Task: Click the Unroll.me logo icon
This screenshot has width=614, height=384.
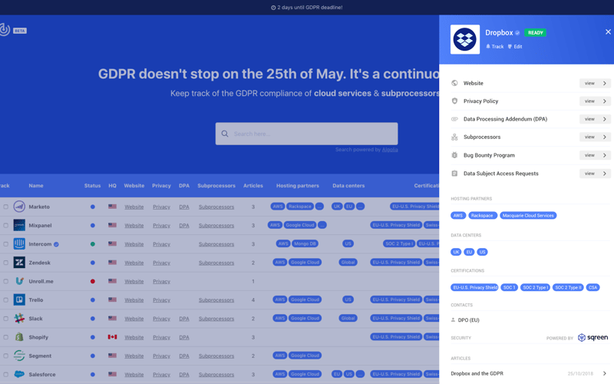Action: tap(19, 281)
